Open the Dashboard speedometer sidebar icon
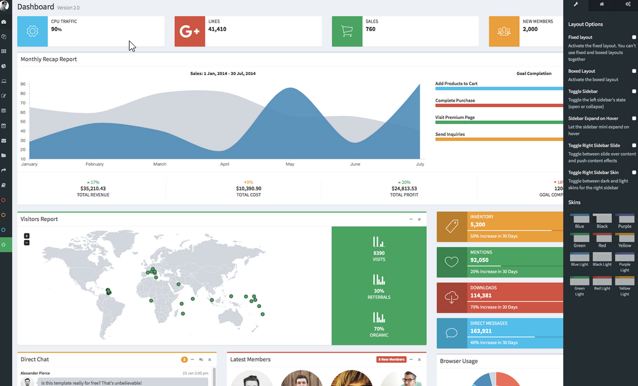 pyautogui.click(x=4, y=22)
